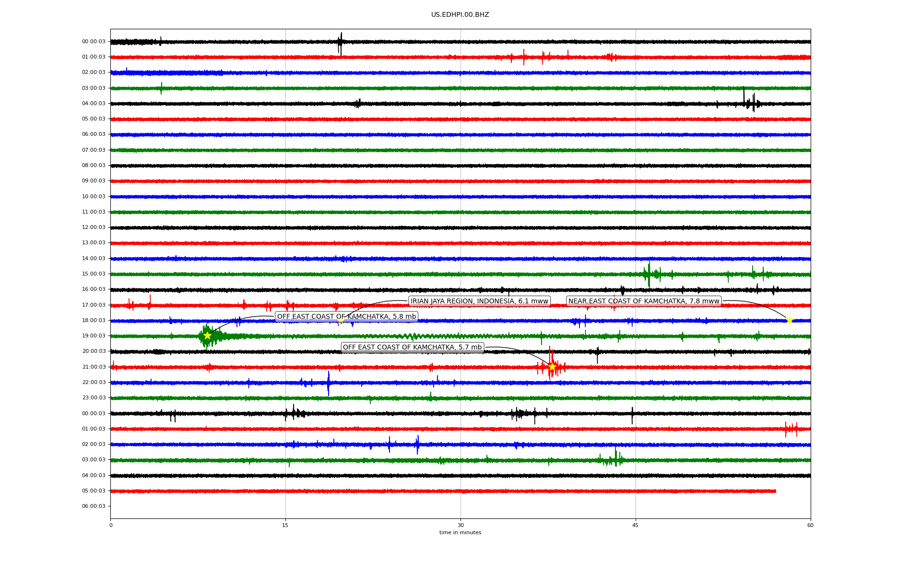Select the IRIAN JAYA REGION, INDONESIA annotation label
The height and width of the screenshot is (576, 921).
click(479, 301)
